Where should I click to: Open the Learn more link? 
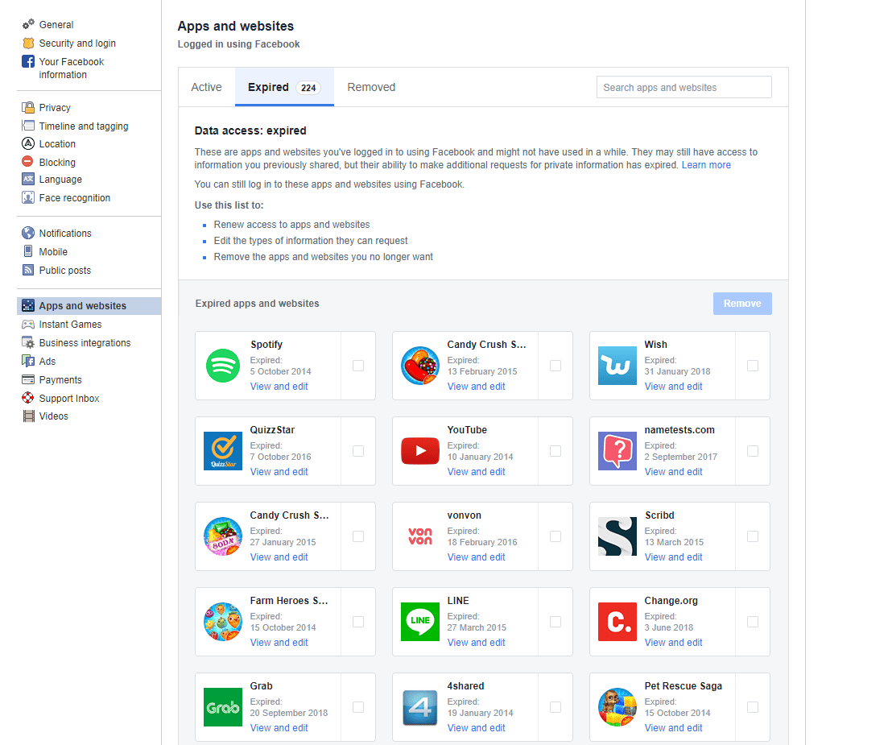coord(706,165)
